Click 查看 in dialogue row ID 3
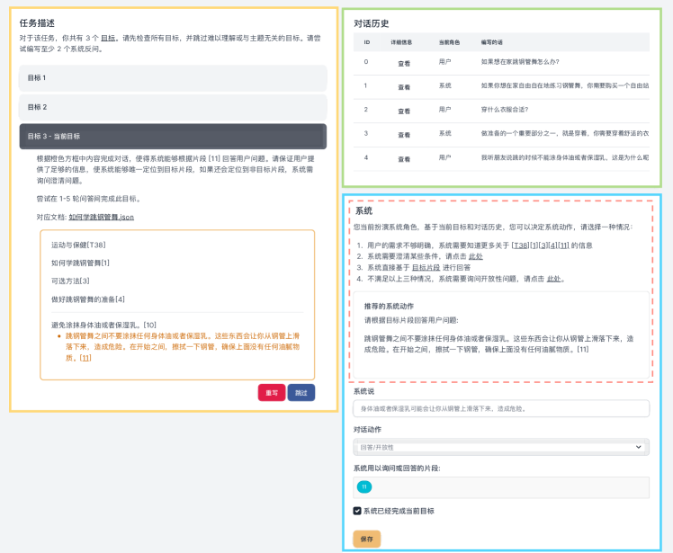This screenshot has width=673, height=553. click(x=404, y=134)
